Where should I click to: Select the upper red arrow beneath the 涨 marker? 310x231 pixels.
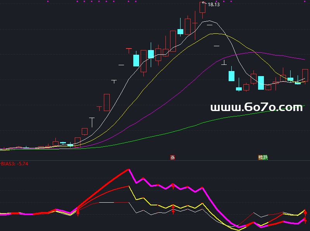point(173,186)
